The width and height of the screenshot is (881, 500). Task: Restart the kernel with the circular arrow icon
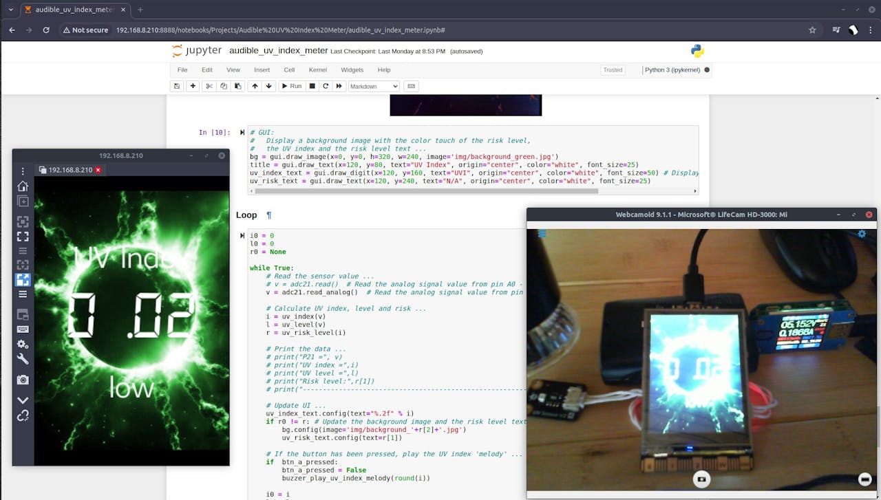326,86
